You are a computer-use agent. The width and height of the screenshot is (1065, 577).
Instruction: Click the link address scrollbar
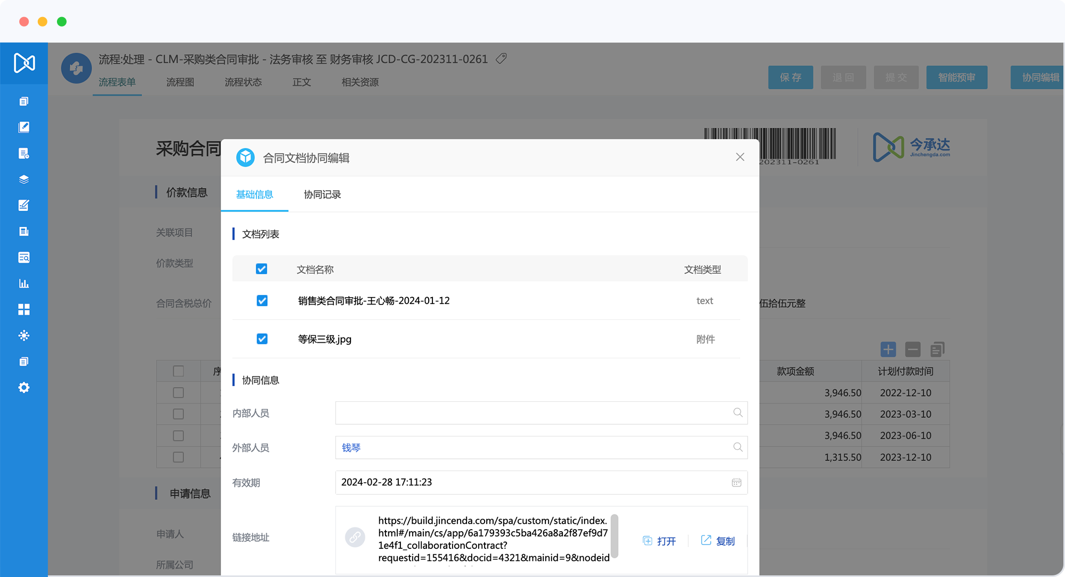[x=614, y=535]
